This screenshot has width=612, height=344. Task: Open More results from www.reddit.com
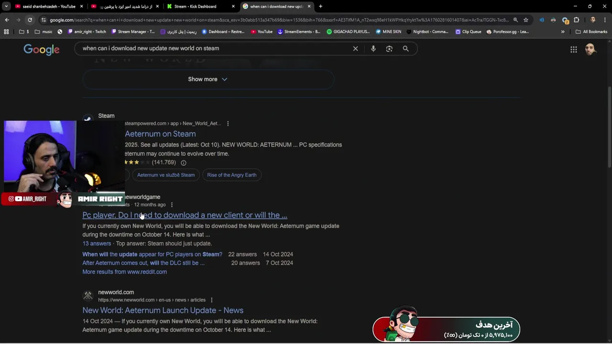(x=124, y=272)
